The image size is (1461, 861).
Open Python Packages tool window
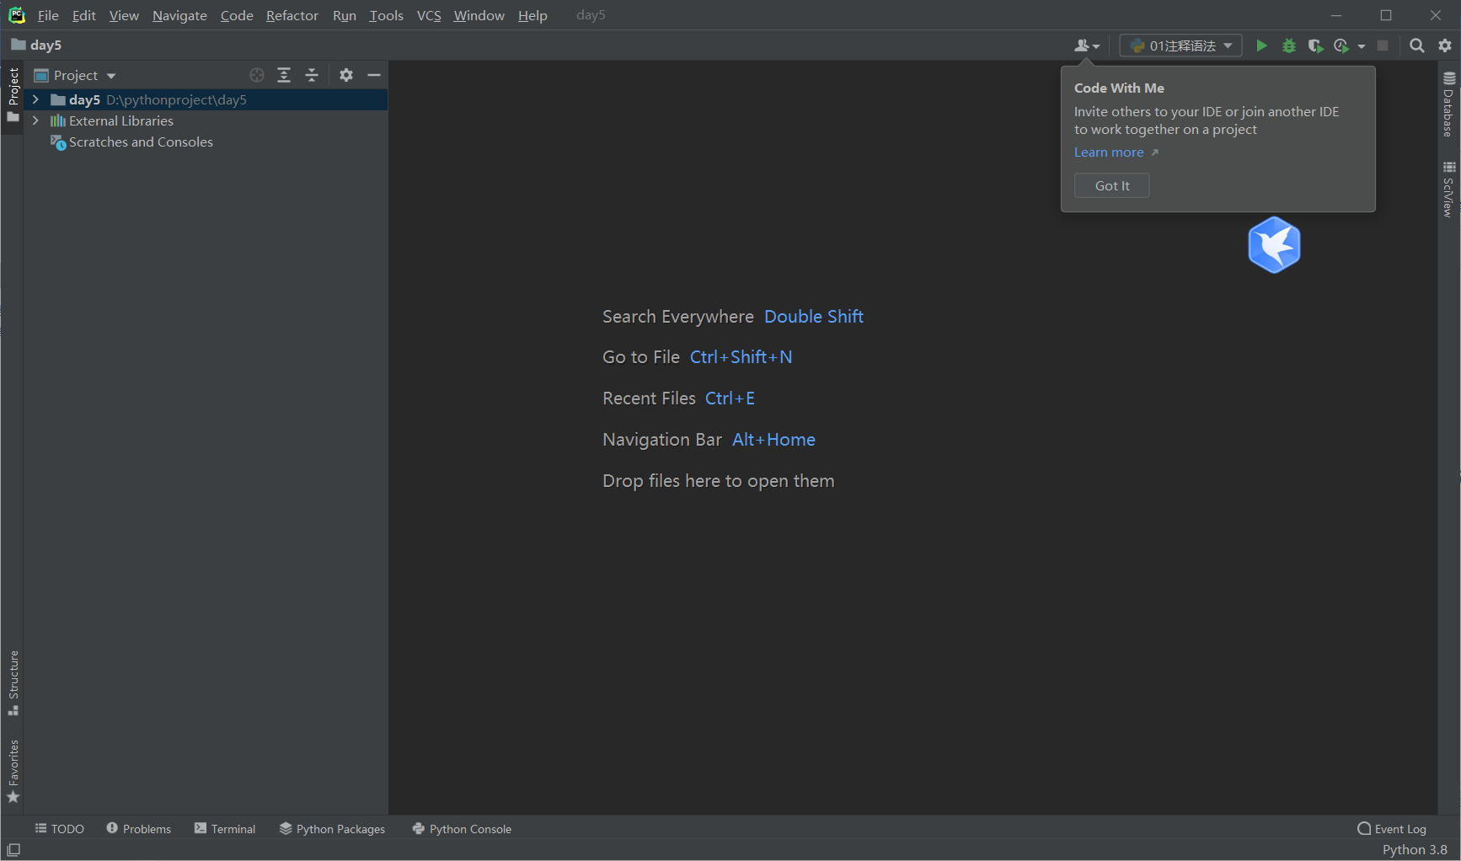click(332, 829)
